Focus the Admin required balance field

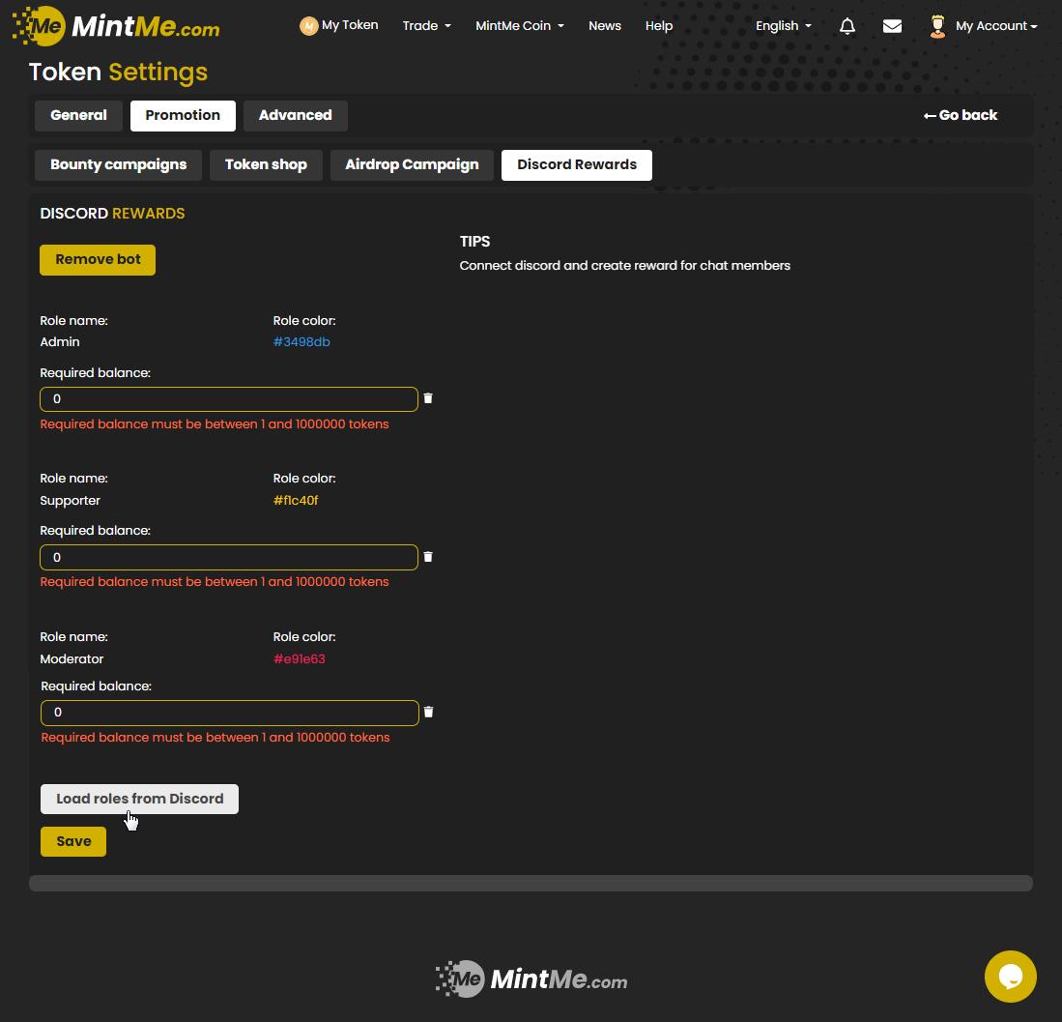click(228, 399)
